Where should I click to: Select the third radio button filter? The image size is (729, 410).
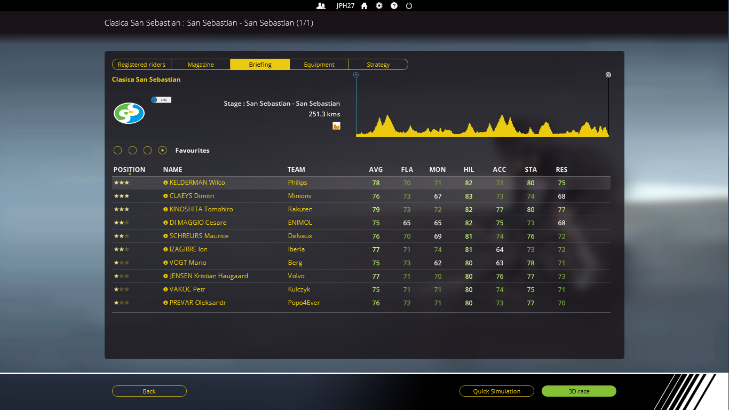tap(148, 151)
